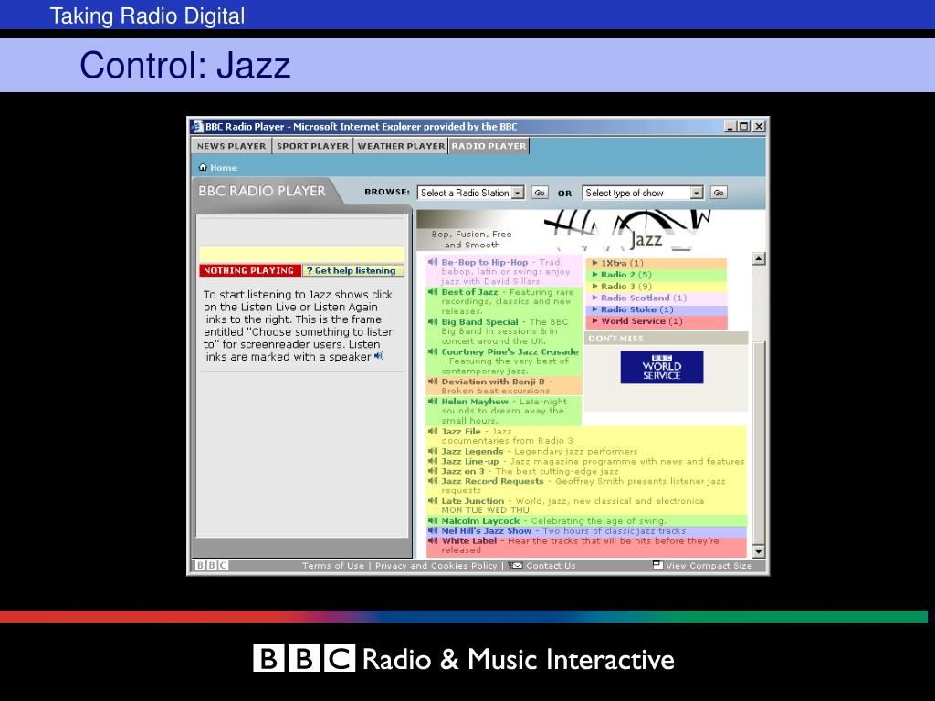This screenshot has width=935, height=701.
Task: Open the Best of Jazz show link
Action: 469,292
